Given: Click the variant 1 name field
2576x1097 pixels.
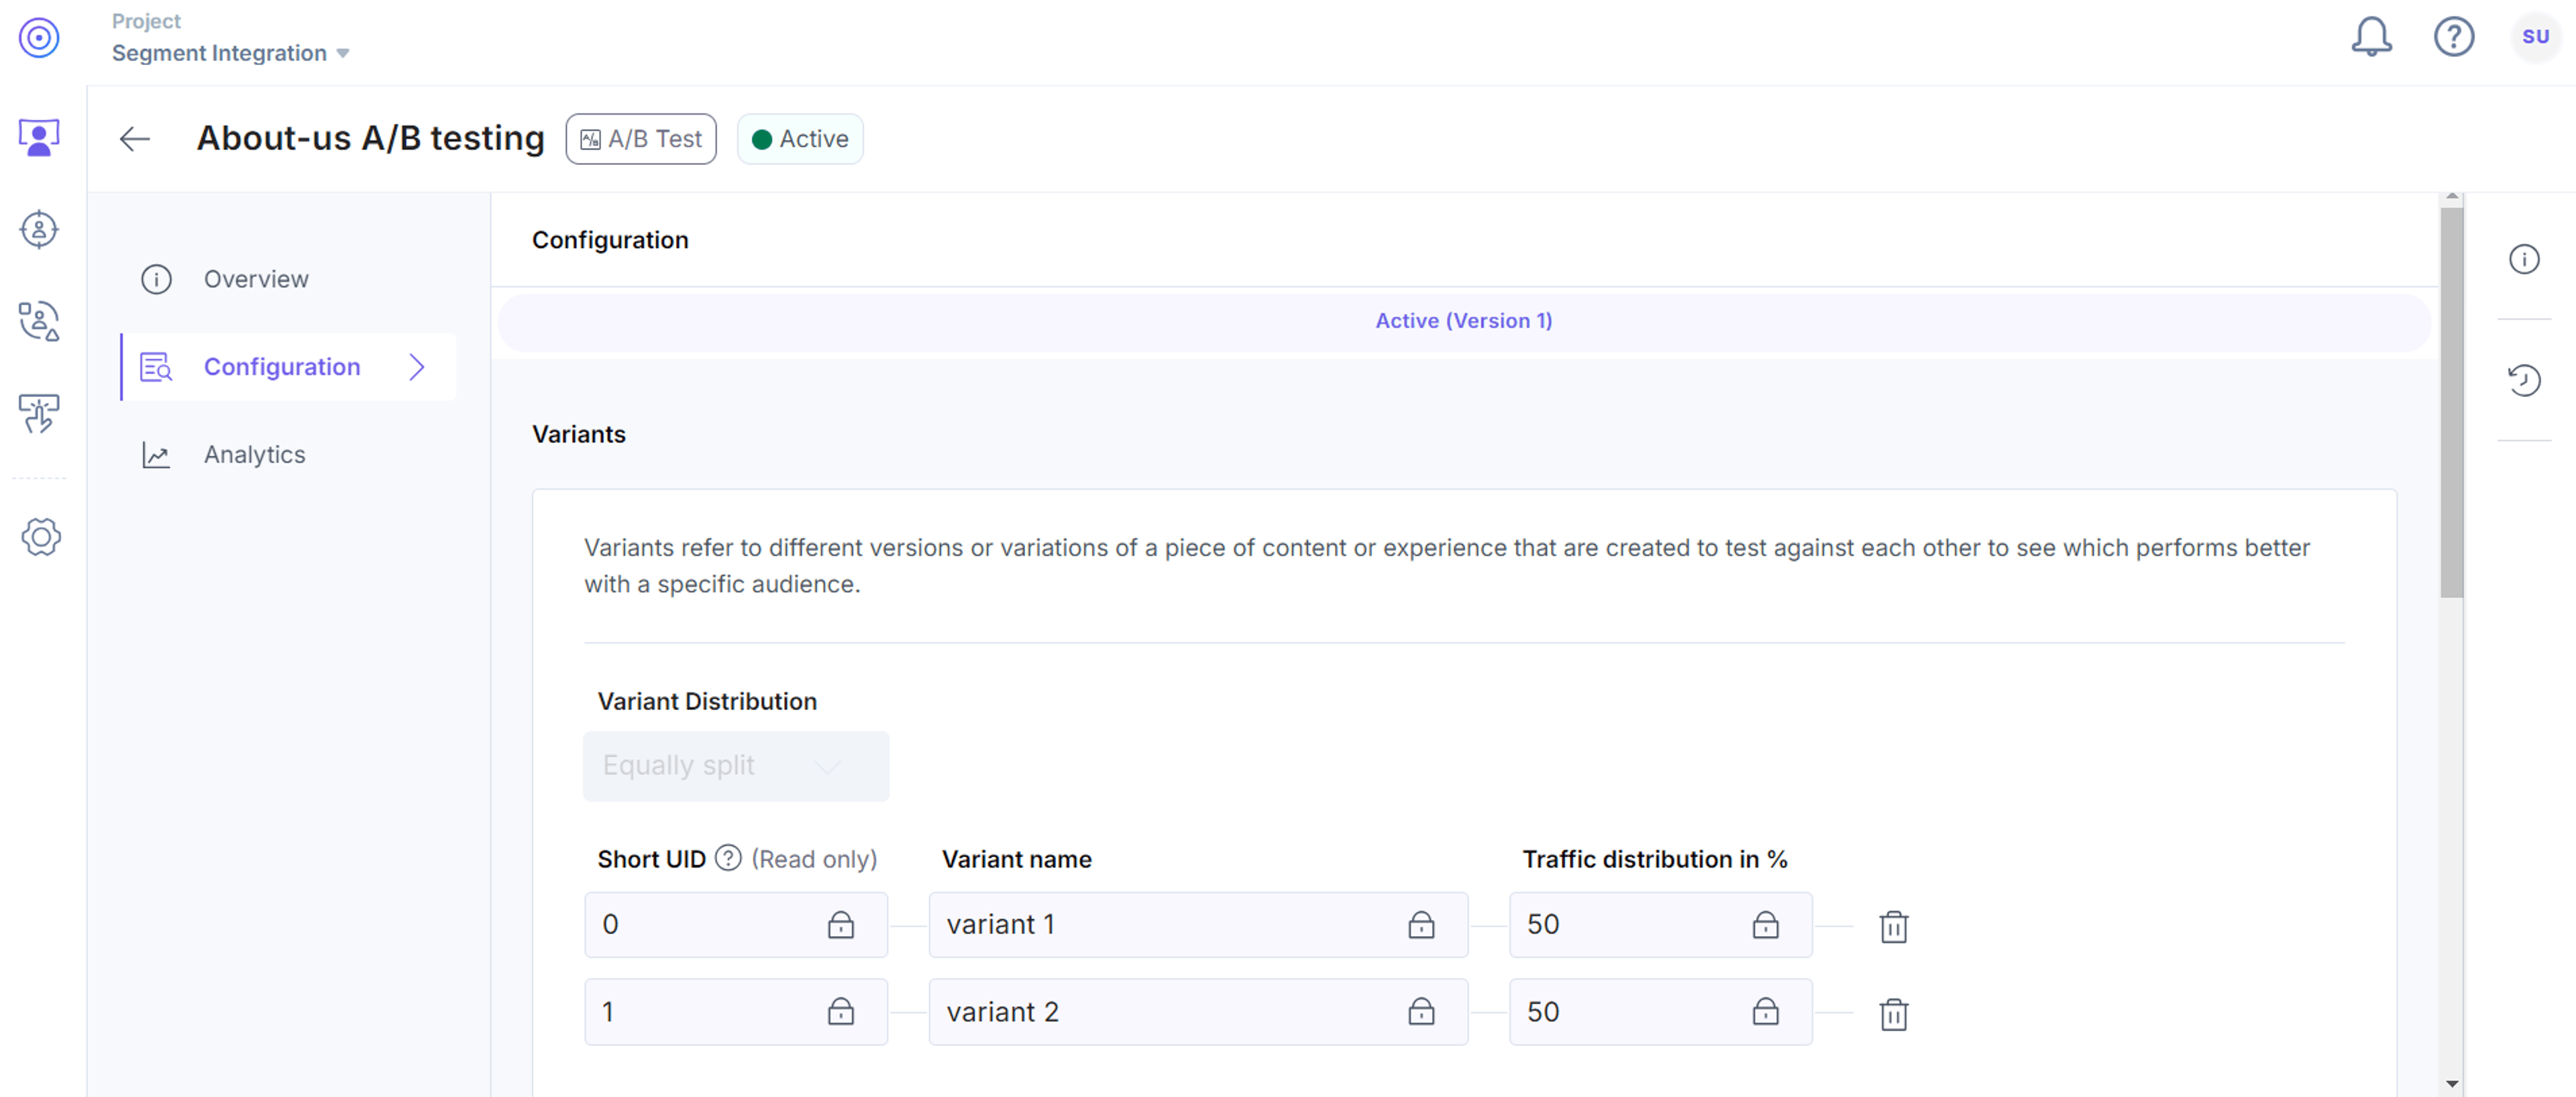Looking at the screenshot, I should [x=1198, y=925].
